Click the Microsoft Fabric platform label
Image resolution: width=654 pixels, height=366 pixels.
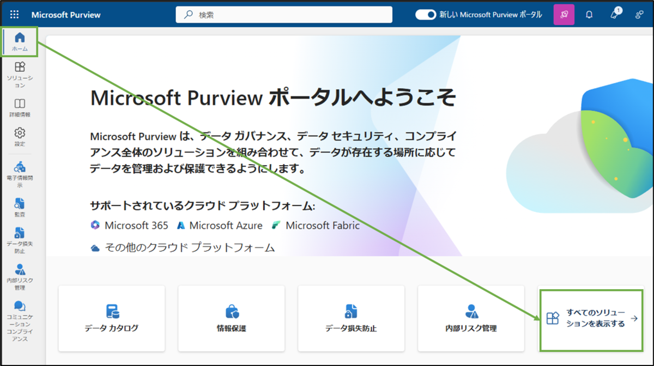tap(323, 225)
